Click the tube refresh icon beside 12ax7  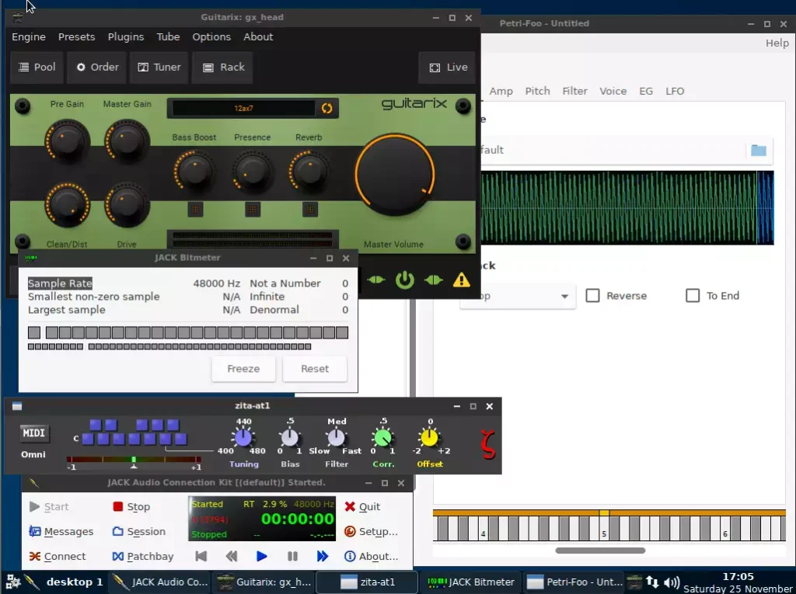click(x=327, y=108)
